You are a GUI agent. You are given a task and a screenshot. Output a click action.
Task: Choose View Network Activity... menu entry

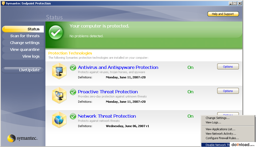(228, 134)
